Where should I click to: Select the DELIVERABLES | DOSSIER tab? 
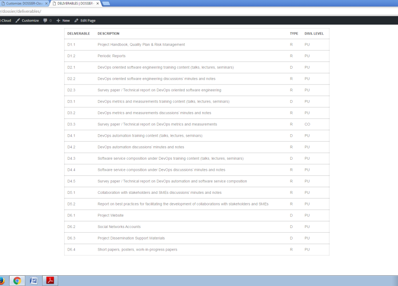click(x=74, y=3)
